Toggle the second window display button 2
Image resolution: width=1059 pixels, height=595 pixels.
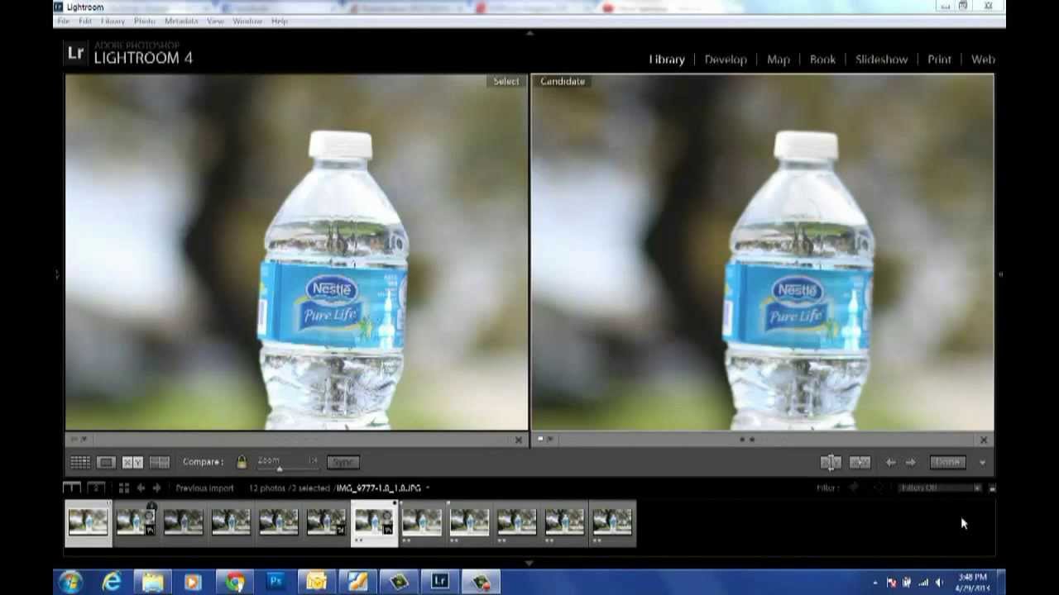[96, 488]
